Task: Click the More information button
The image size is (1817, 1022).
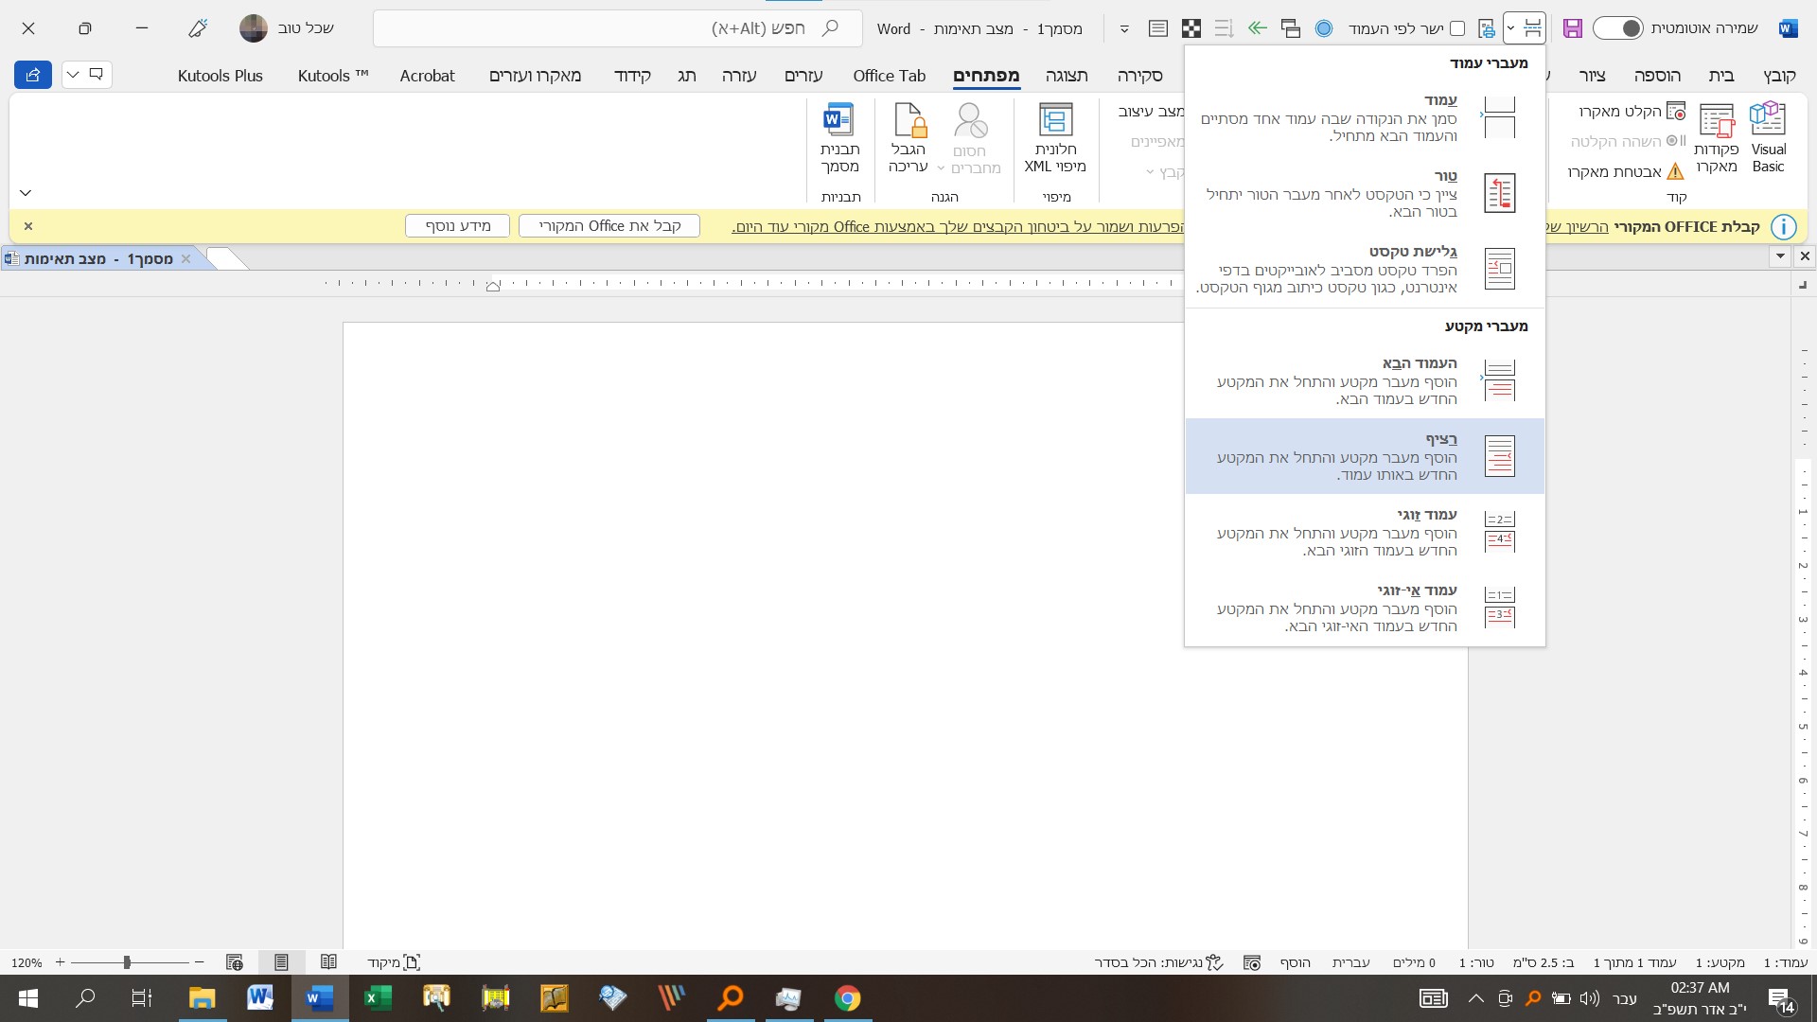Action: coord(457,226)
